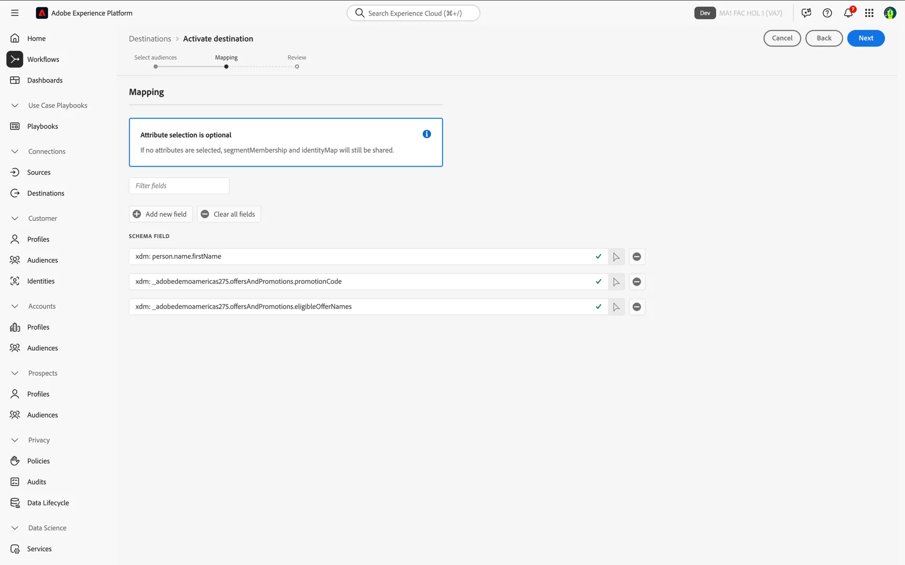The height and width of the screenshot is (565, 905).
Task: Focus the Filter fields input
Action: 179,186
